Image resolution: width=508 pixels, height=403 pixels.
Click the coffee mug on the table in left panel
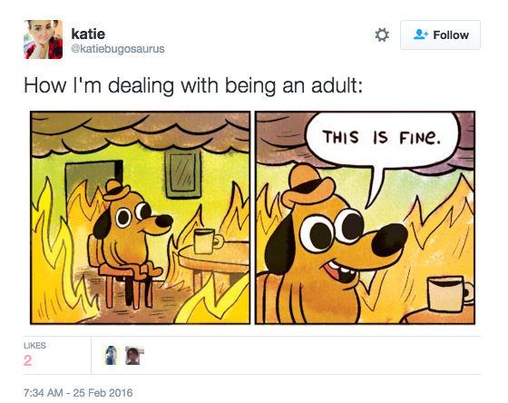click(x=208, y=241)
